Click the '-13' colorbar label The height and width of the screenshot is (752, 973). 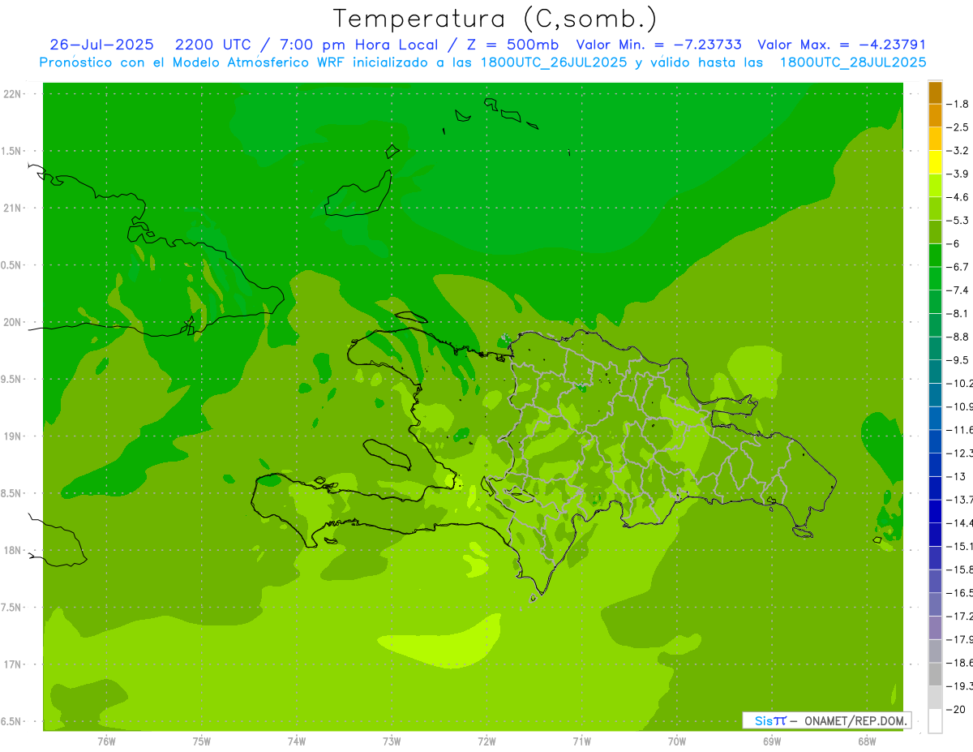click(956, 476)
